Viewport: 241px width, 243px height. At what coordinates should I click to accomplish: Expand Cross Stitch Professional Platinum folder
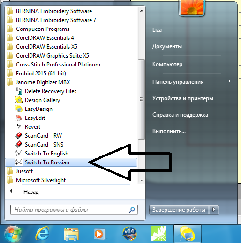53,65
